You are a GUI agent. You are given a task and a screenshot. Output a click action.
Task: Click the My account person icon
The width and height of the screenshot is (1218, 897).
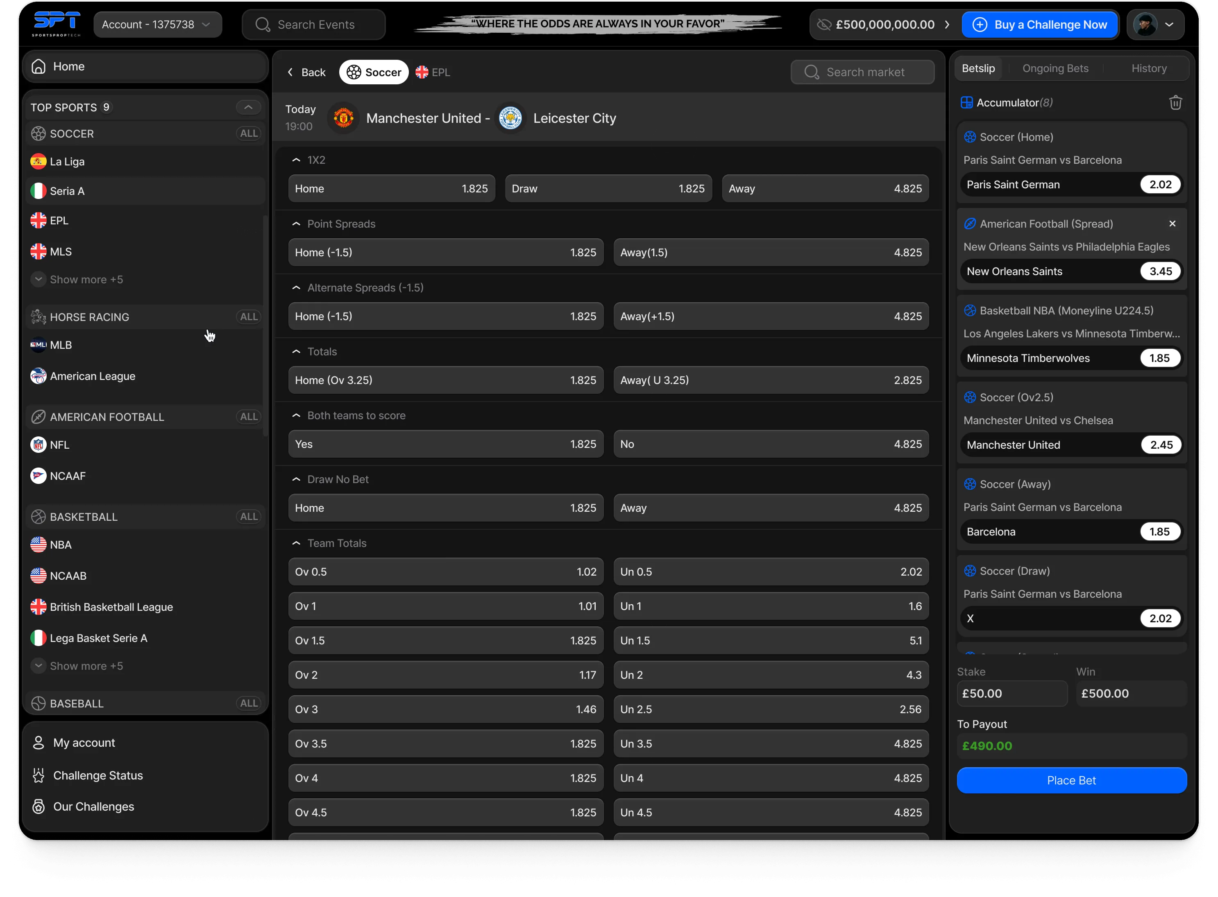(x=39, y=742)
